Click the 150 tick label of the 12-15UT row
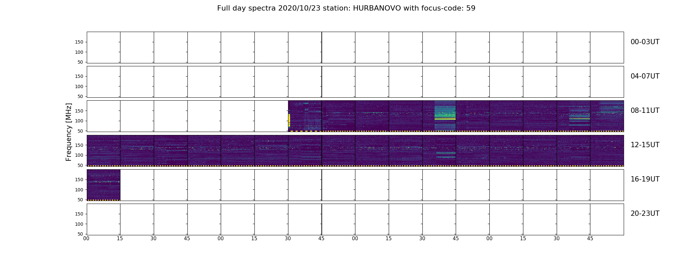Screen dimensions: 693x264 (x=79, y=145)
